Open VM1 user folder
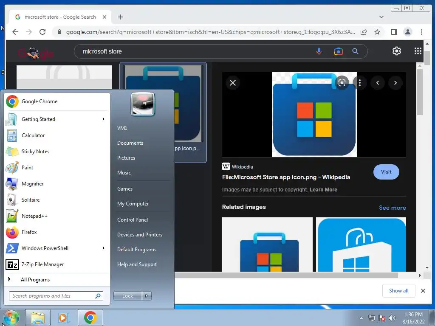 point(122,128)
